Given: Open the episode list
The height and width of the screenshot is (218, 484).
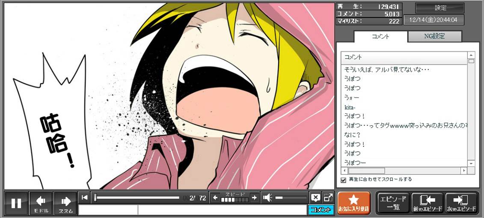Looking at the screenshot, I should (393, 203).
